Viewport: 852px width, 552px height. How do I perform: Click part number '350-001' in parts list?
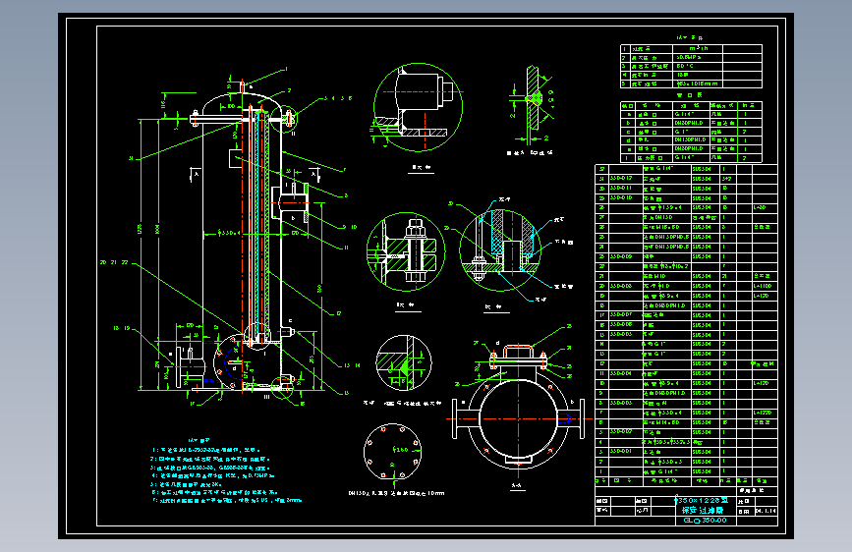tap(621, 452)
